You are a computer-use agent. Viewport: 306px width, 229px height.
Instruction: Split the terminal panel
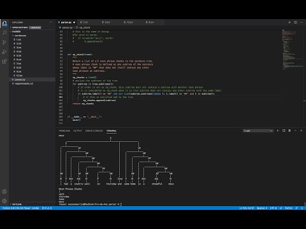click(284, 130)
